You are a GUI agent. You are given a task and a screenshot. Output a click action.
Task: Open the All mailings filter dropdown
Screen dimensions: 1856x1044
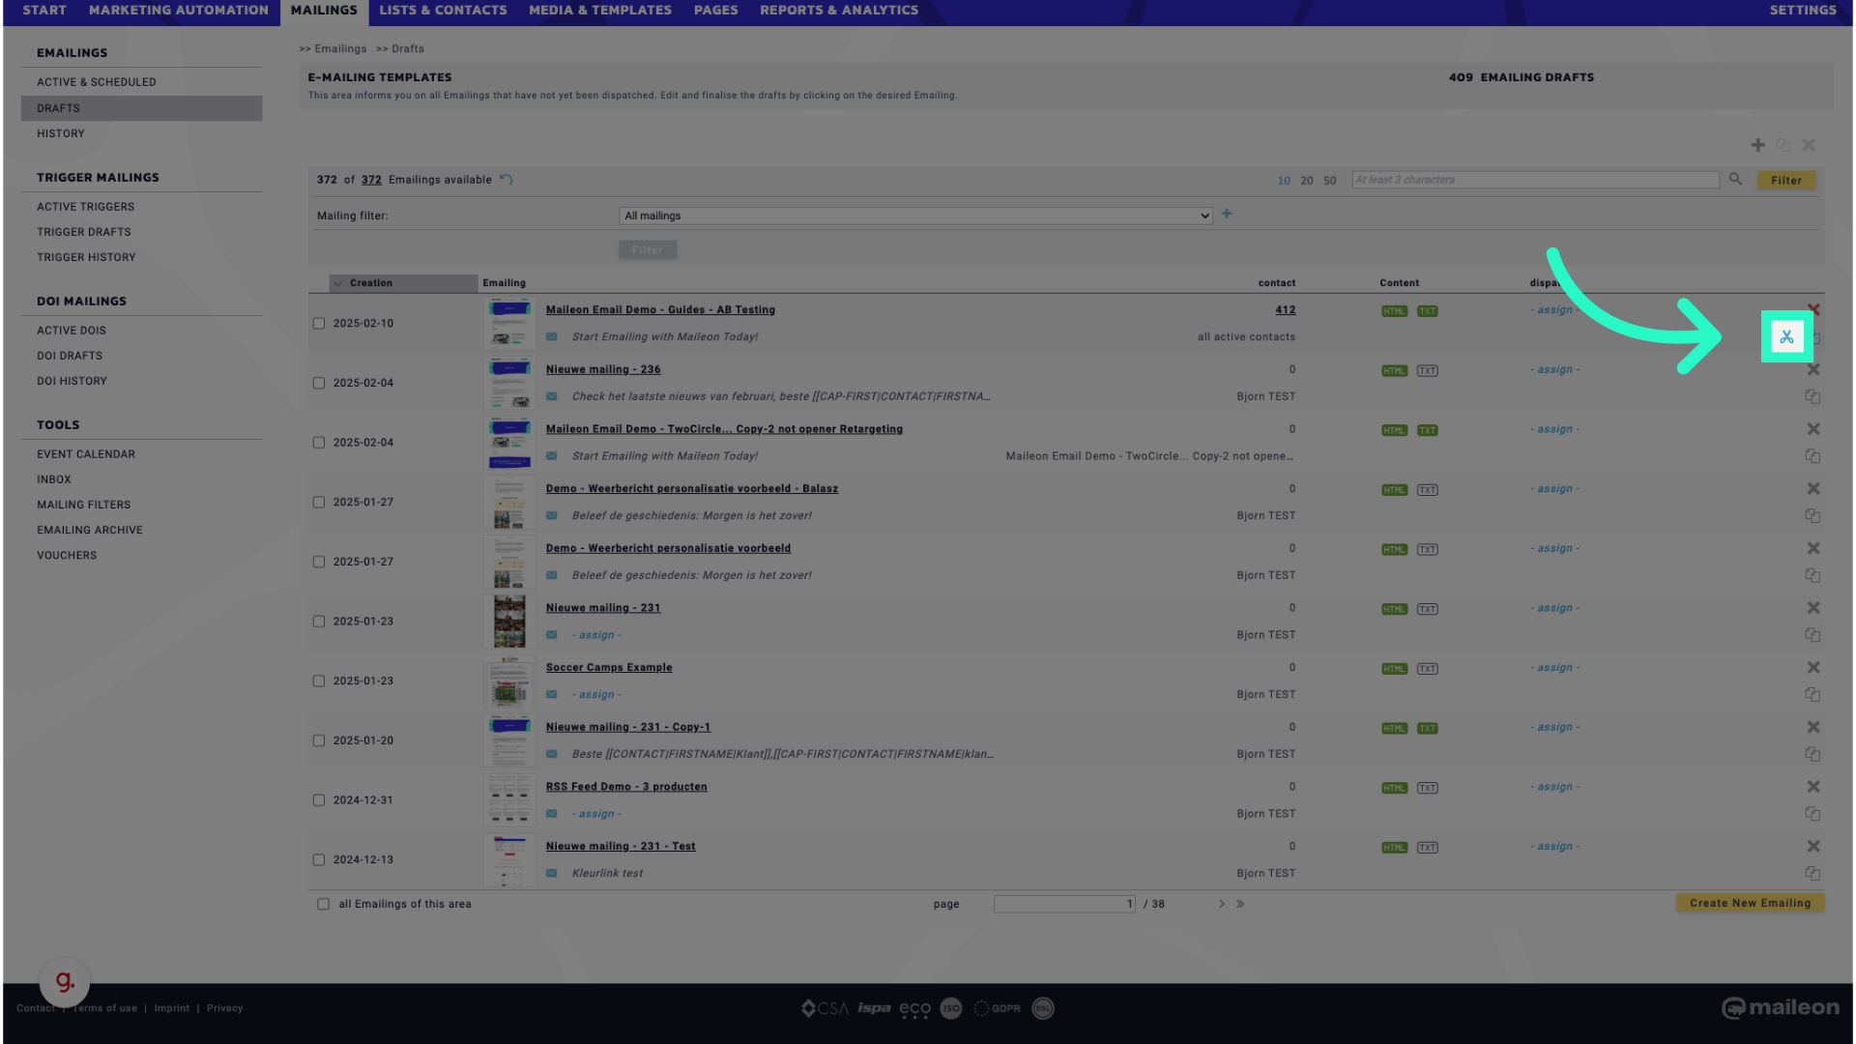pos(915,216)
